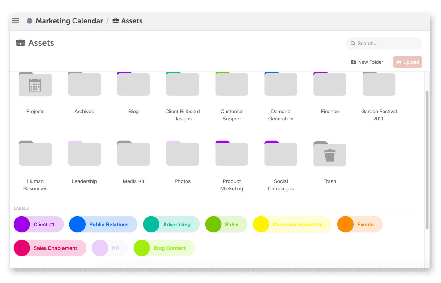The height and width of the screenshot is (283, 441).
Task: Click the Upload button
Action: (408, 62)
